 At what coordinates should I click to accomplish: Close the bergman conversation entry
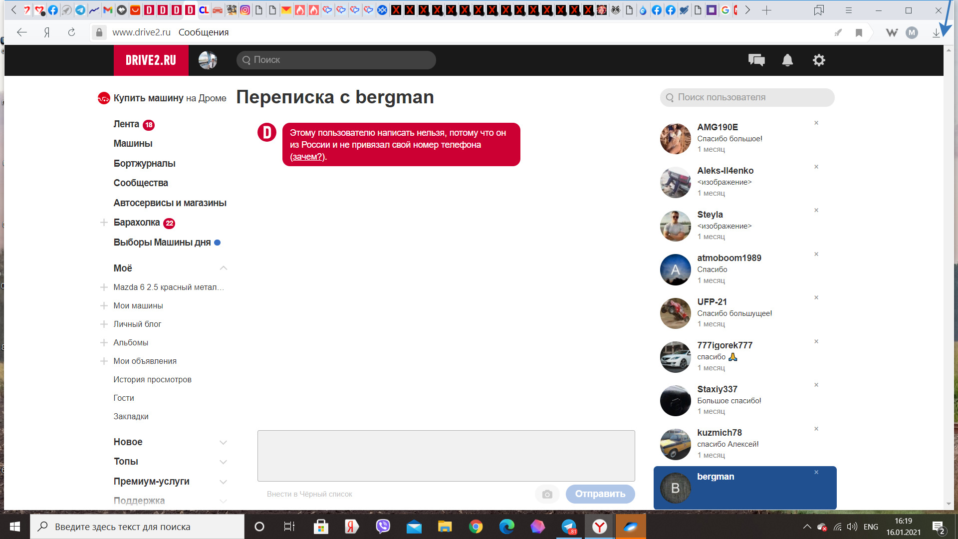816,472
